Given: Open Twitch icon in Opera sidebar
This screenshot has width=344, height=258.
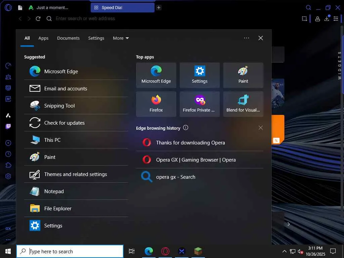Looking at the screenshot, I should click(x=8, y=126).
